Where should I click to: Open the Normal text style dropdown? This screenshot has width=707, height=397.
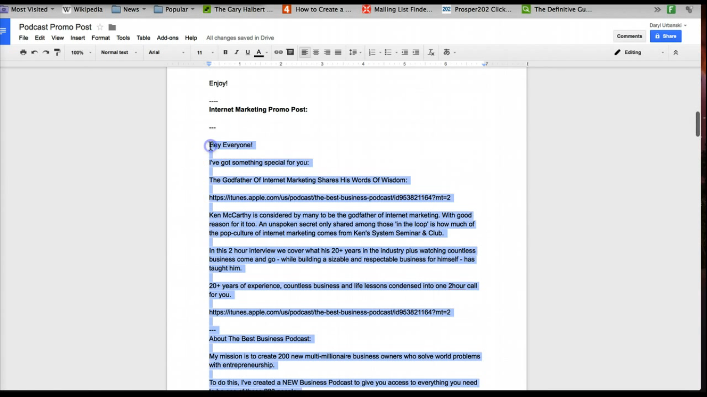pyautogui.click(x=119, y=52)
